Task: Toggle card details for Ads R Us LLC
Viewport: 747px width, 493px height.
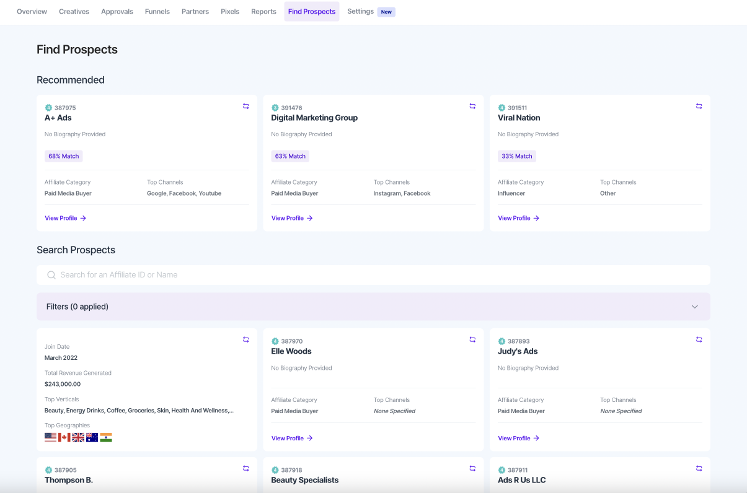Action: (x=699, y=469)
